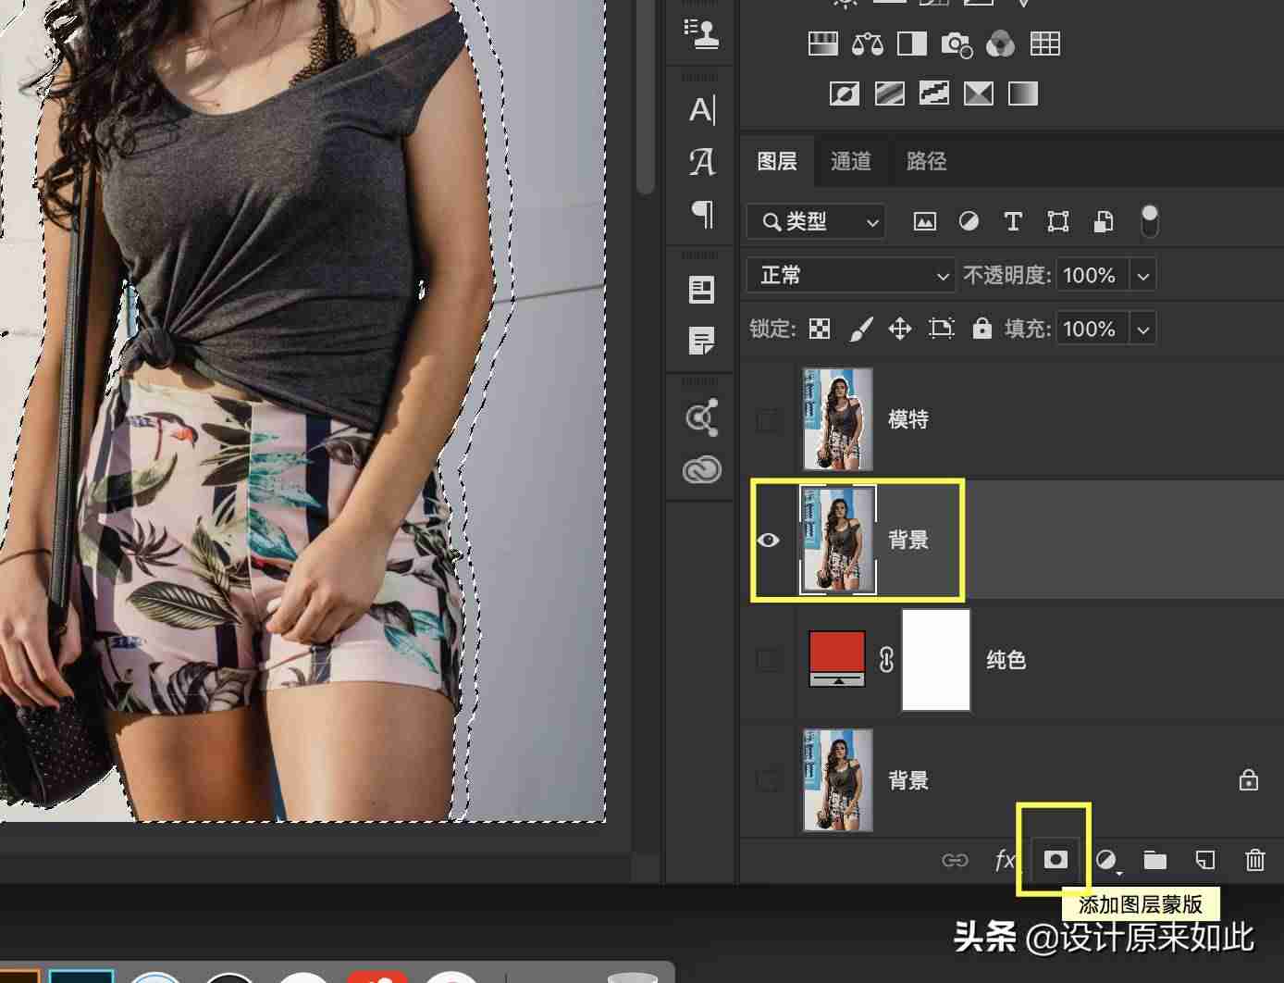Open the Character panel (A| icon)

pos(702,110)
